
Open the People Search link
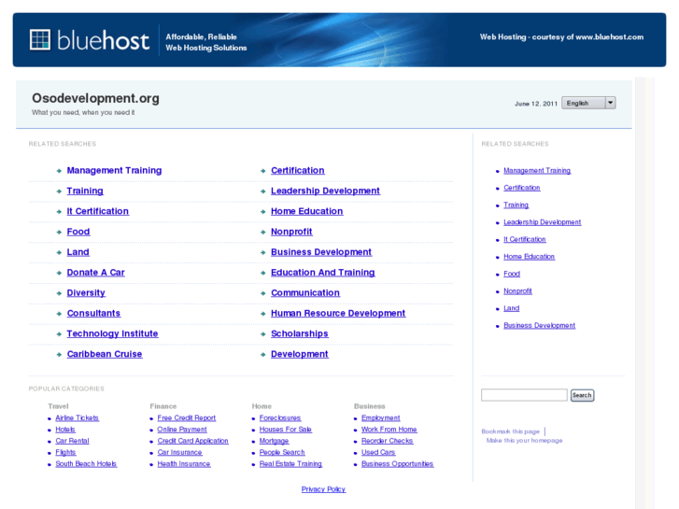click(x=282, y=452)
